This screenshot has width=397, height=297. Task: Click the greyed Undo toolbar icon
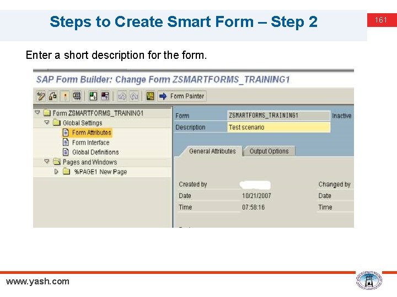(122, 96)
